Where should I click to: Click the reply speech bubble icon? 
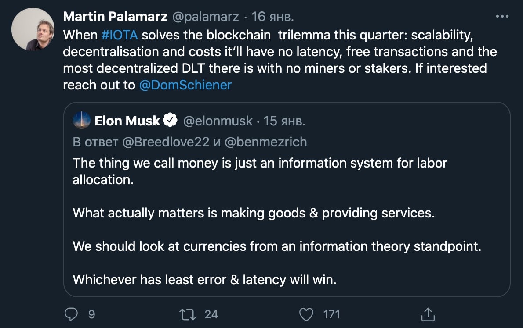pos(71,314)
